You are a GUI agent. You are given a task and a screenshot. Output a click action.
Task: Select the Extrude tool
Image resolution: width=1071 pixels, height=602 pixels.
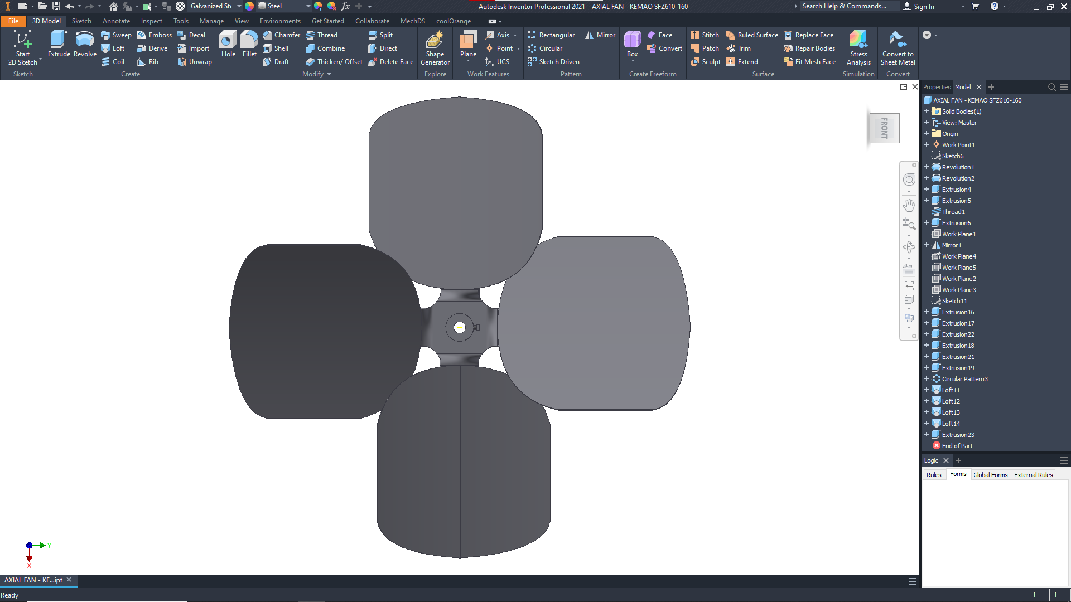point(59,44)
